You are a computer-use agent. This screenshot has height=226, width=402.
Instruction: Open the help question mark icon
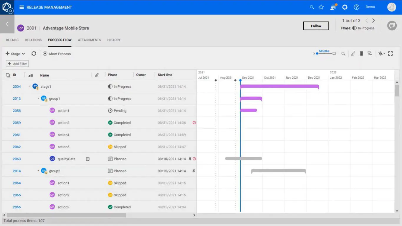357,7
